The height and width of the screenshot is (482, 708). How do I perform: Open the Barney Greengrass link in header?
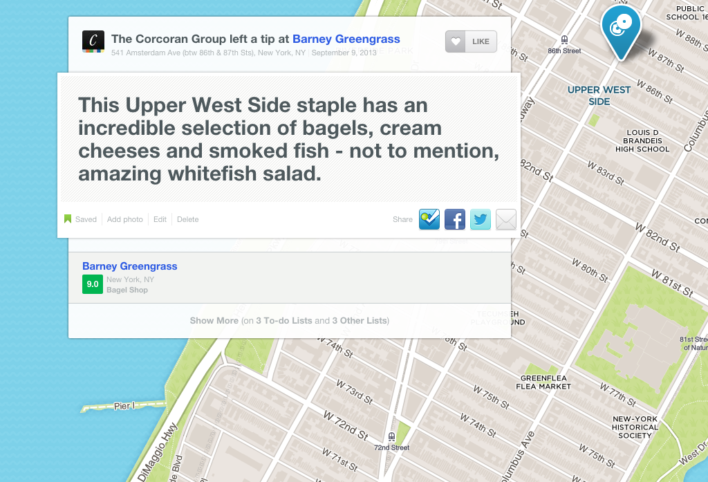pos(346,39)
